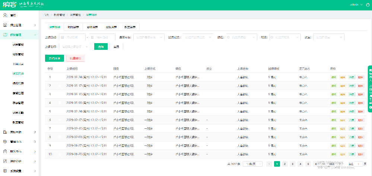Switch to the third schedule tab
This screenshot has width=372, height=176.
click(x=92, y=27)
